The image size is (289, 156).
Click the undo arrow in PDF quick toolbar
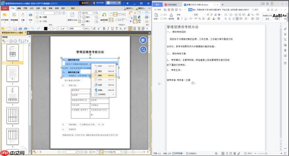tap(33, 28)
